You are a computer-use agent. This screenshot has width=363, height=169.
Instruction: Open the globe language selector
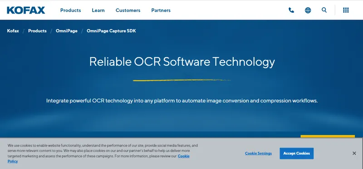(308, 10)
